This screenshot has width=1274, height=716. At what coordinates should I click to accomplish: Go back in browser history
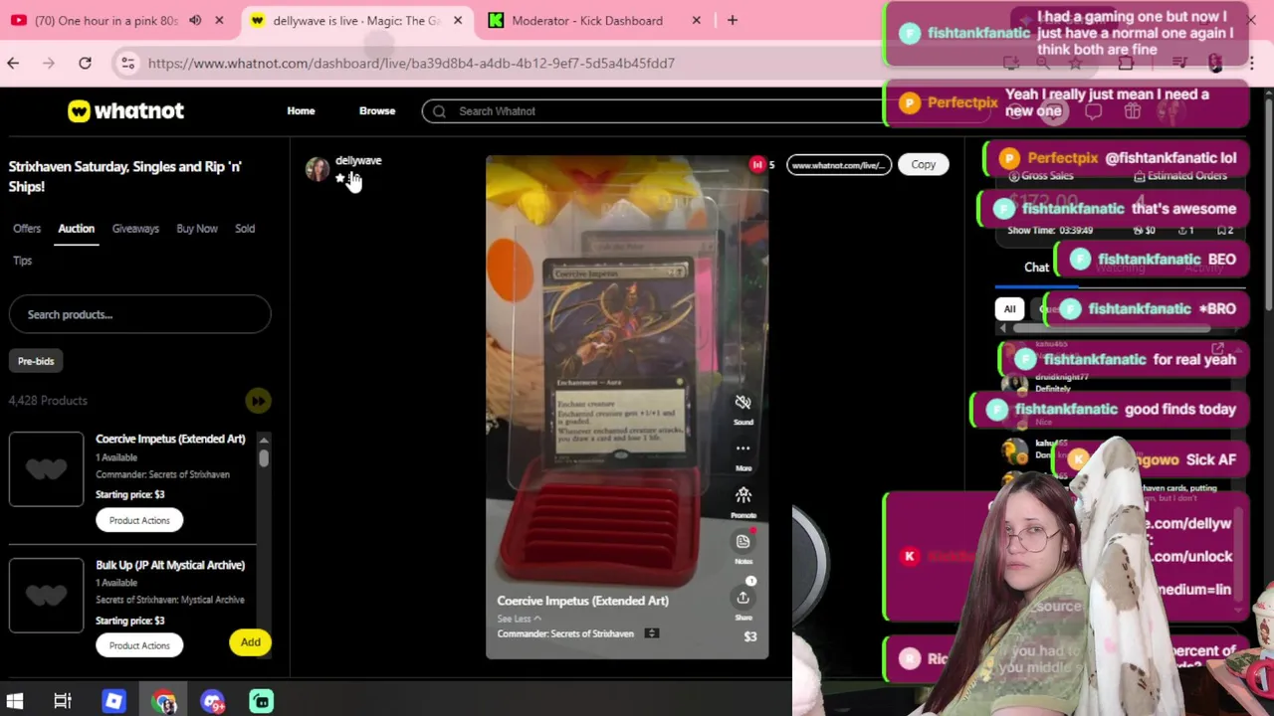coord(13,63)
